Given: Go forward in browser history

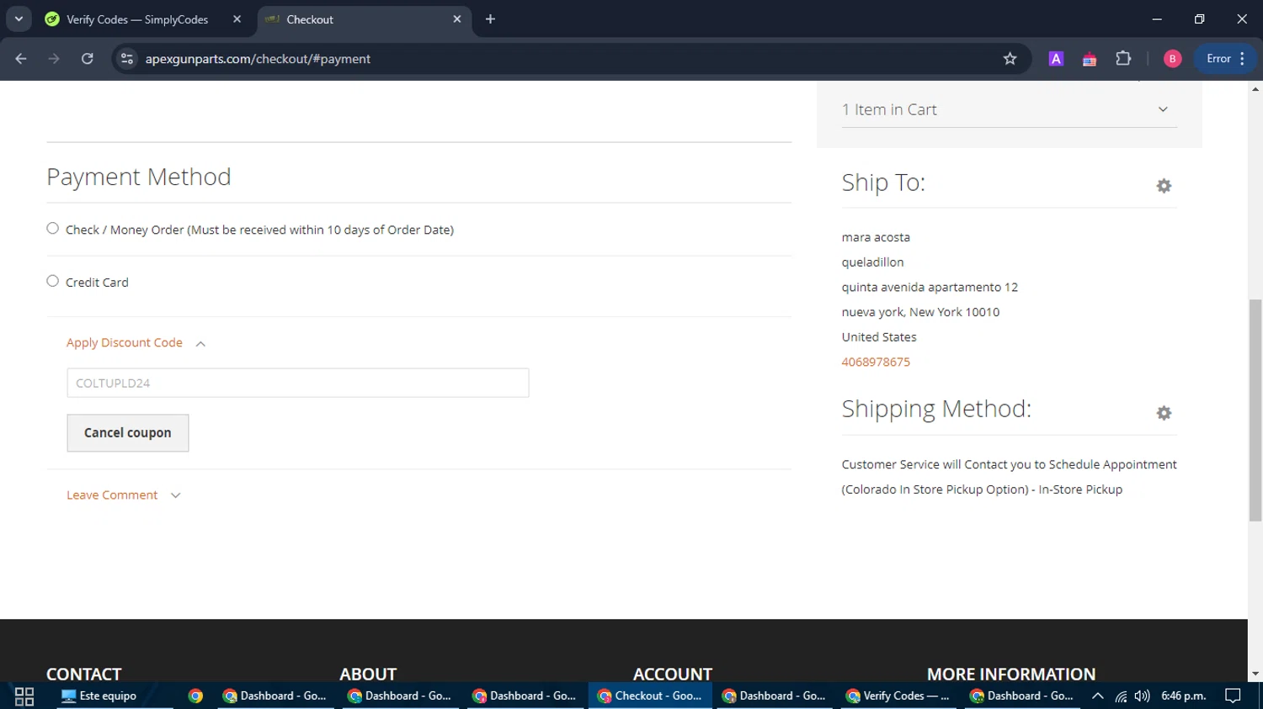Looking at the screenshot, I should [x=54, y=59].
